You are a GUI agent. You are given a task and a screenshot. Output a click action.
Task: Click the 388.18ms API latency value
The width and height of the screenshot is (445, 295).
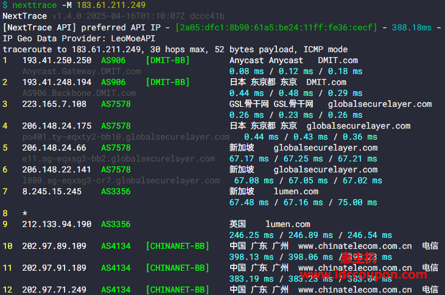coord(412,27)
